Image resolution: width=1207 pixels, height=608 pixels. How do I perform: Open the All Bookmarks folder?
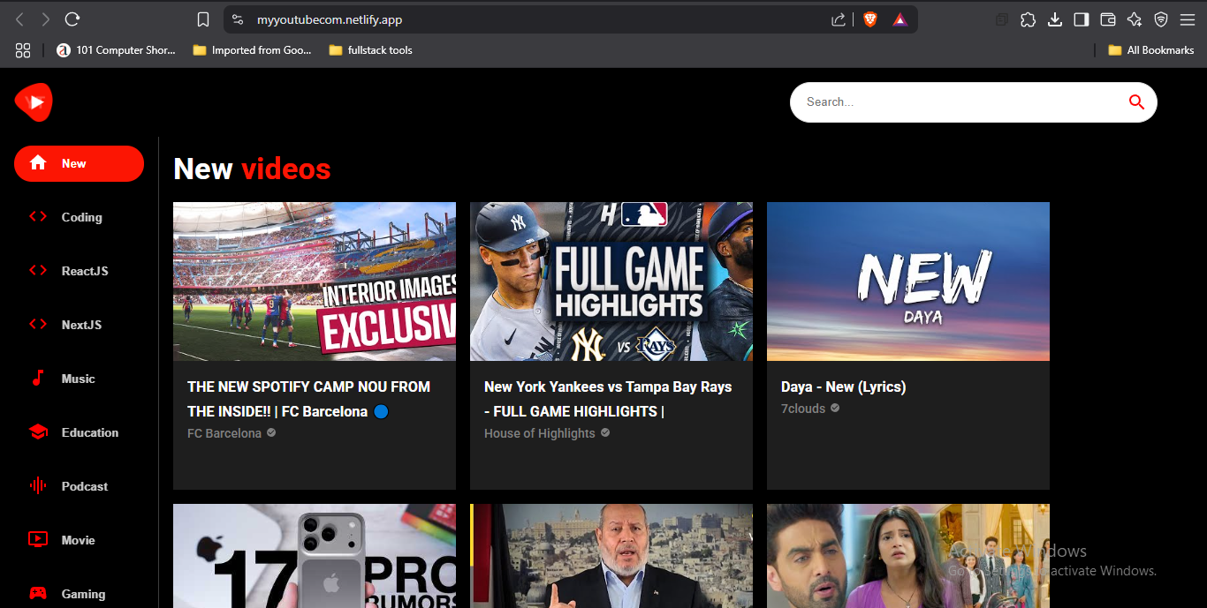point(1150,50)
